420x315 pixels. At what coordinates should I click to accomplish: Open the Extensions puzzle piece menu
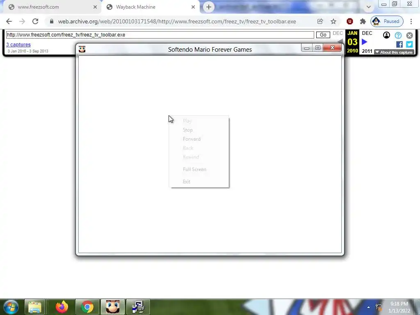pos(363,21)
